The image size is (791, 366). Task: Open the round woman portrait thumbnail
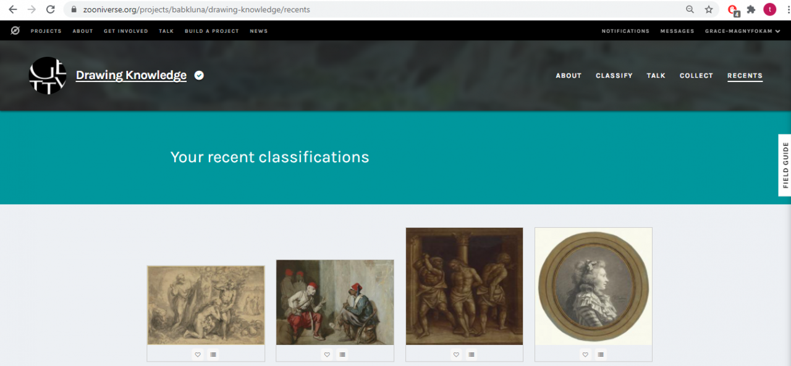(x=593, y=286)
